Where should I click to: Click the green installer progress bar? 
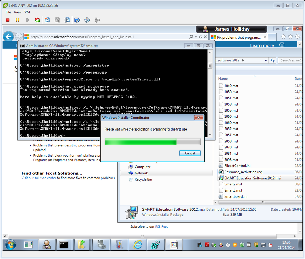pos(152,142)
